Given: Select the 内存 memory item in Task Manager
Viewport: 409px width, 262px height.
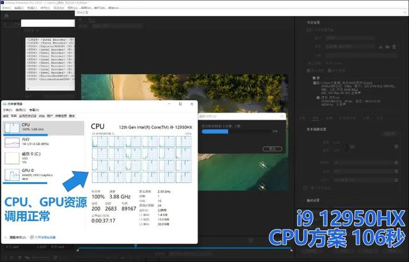Looking at the screenshot, I should pyautogui.click(x=43, y=142).
